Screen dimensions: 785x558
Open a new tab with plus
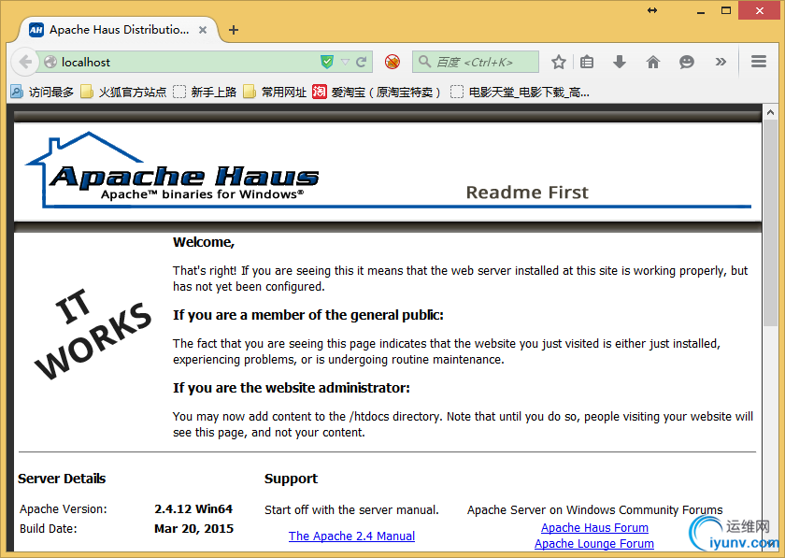tap(234, 30)
